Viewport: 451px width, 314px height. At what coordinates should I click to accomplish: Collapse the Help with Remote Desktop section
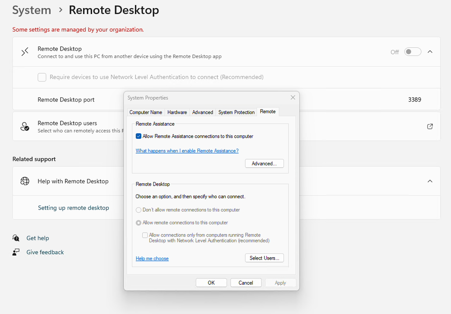[430, 181]
